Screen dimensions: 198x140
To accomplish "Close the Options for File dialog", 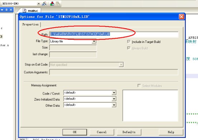I will pos(182,17).
